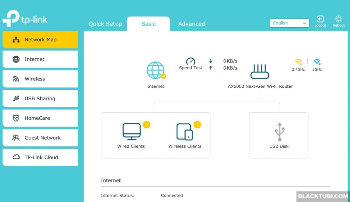The width and height of the screenshot is (350, 202).
Task: Click the upload speed 0 KB/s value
Action: [230, 68]
